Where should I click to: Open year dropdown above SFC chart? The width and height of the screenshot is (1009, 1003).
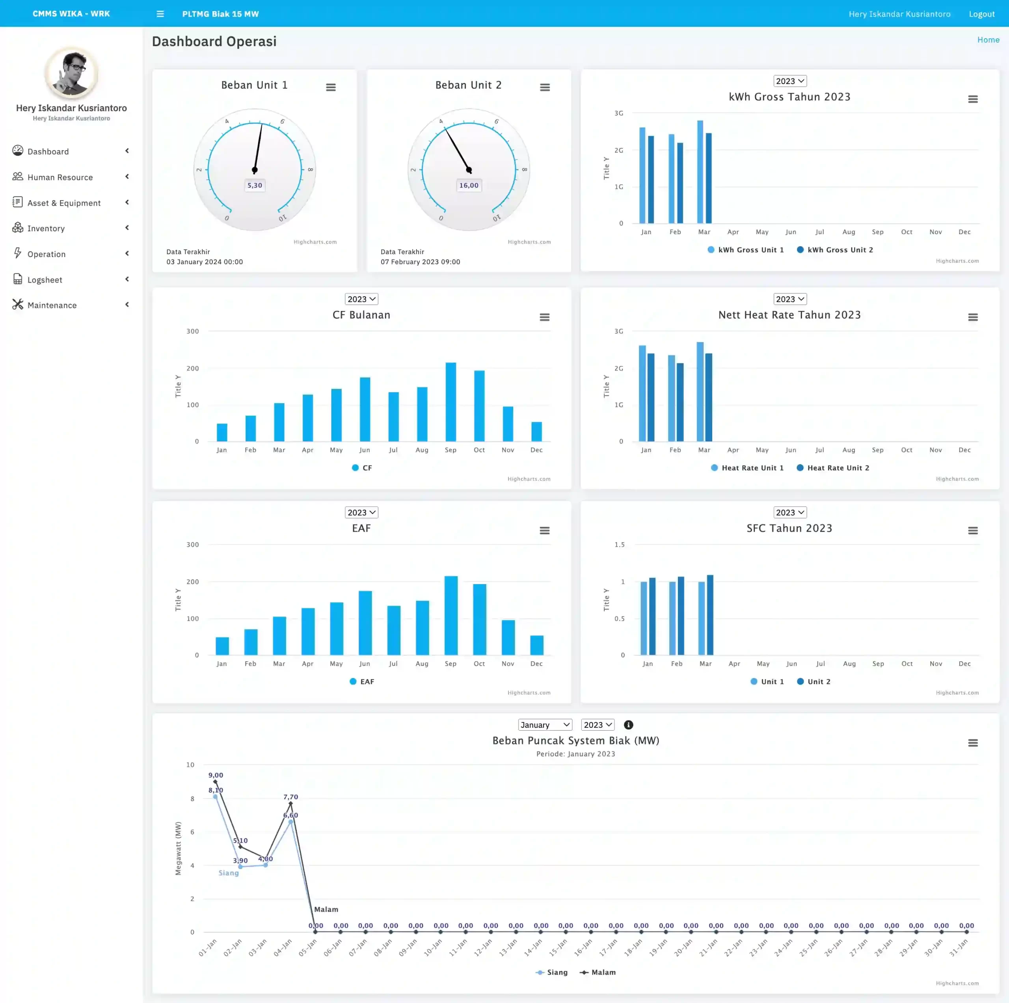point(789,513)
